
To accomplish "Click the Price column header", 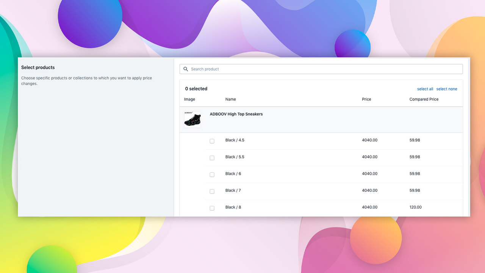I will coord(366,99).
